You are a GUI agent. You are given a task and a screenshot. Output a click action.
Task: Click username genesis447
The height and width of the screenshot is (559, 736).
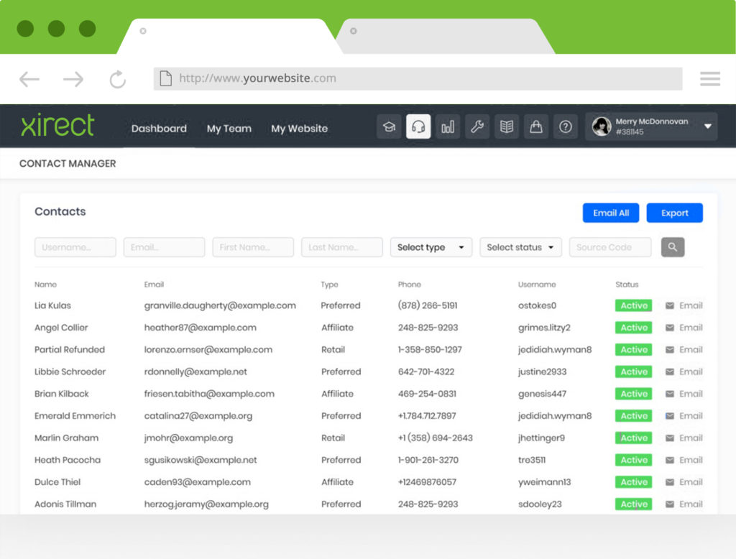click(542, 394)
